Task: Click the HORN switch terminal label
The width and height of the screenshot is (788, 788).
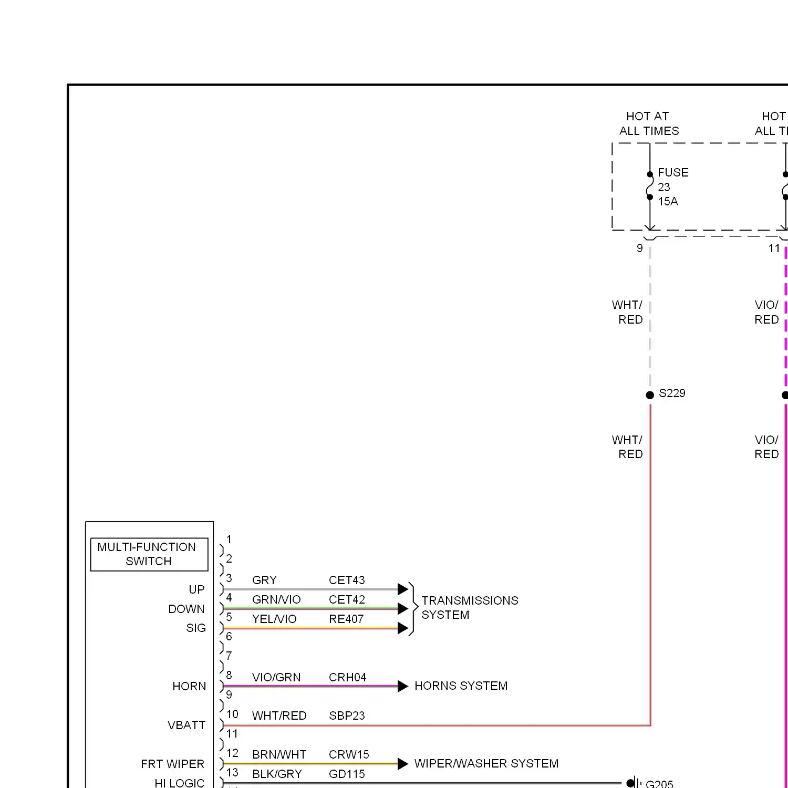Action: click(x=189, y=686)
